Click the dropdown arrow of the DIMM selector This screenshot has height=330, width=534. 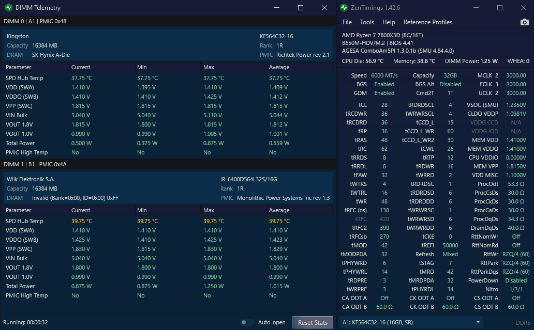tap(478, 322)
